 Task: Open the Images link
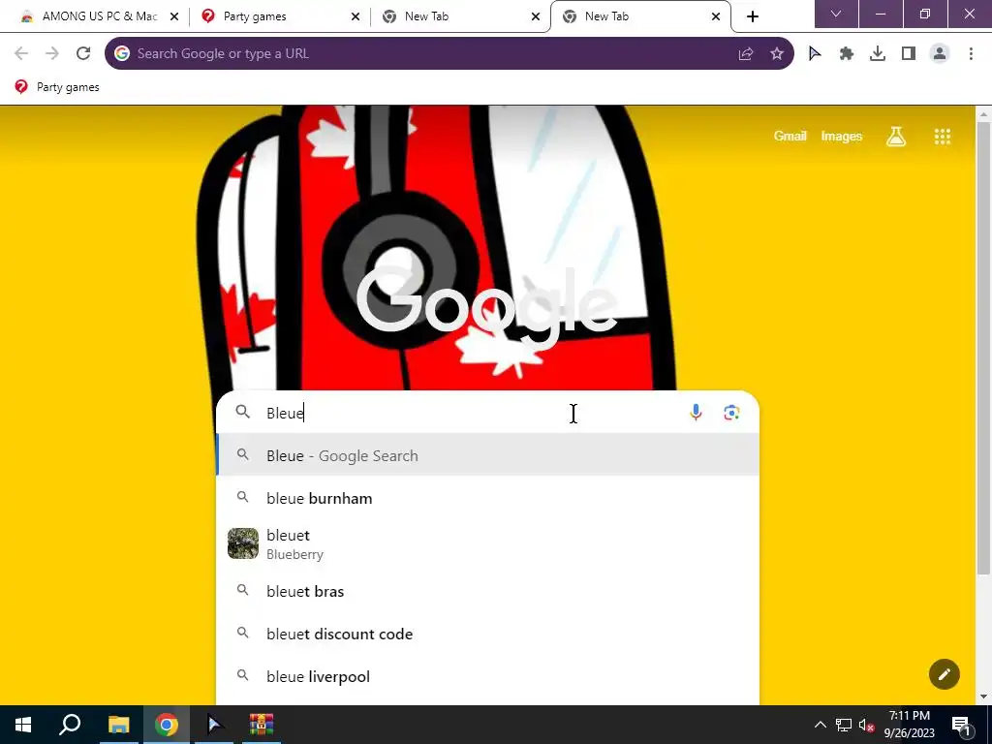(842, 136)
